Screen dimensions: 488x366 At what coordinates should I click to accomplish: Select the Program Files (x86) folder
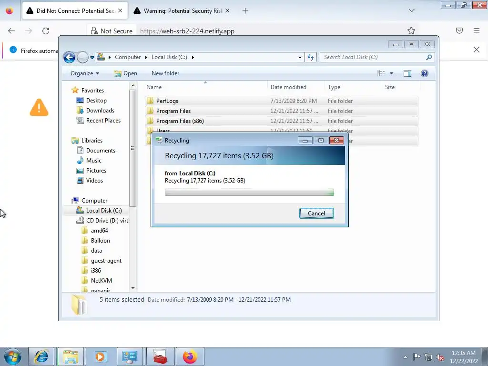pyautogui.click(x=281, y=121)
